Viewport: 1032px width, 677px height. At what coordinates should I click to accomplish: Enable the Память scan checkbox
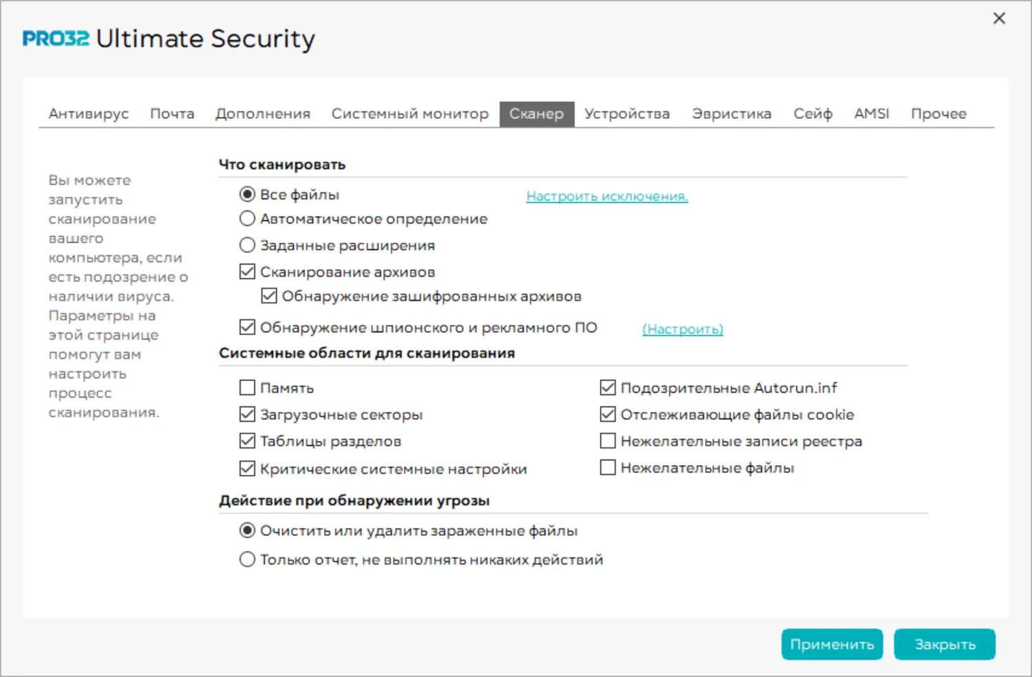point(247,388)
